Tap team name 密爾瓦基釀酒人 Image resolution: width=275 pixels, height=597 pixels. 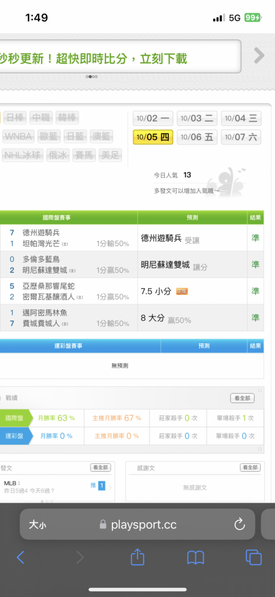pos(49,297)
